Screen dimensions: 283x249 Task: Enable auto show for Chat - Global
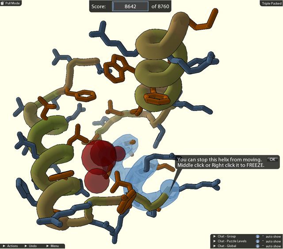[264, 246]
